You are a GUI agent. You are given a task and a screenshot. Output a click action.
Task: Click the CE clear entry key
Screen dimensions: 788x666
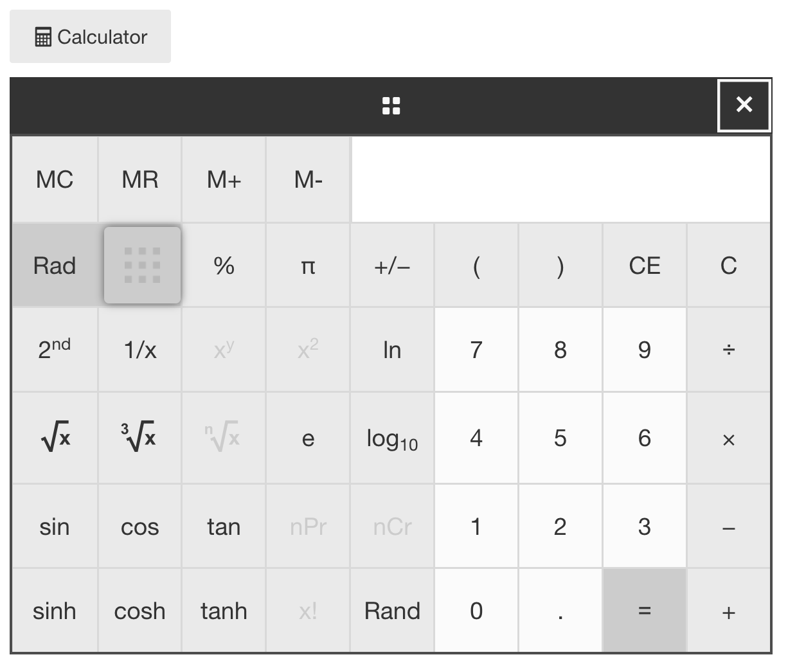(644, 265)
